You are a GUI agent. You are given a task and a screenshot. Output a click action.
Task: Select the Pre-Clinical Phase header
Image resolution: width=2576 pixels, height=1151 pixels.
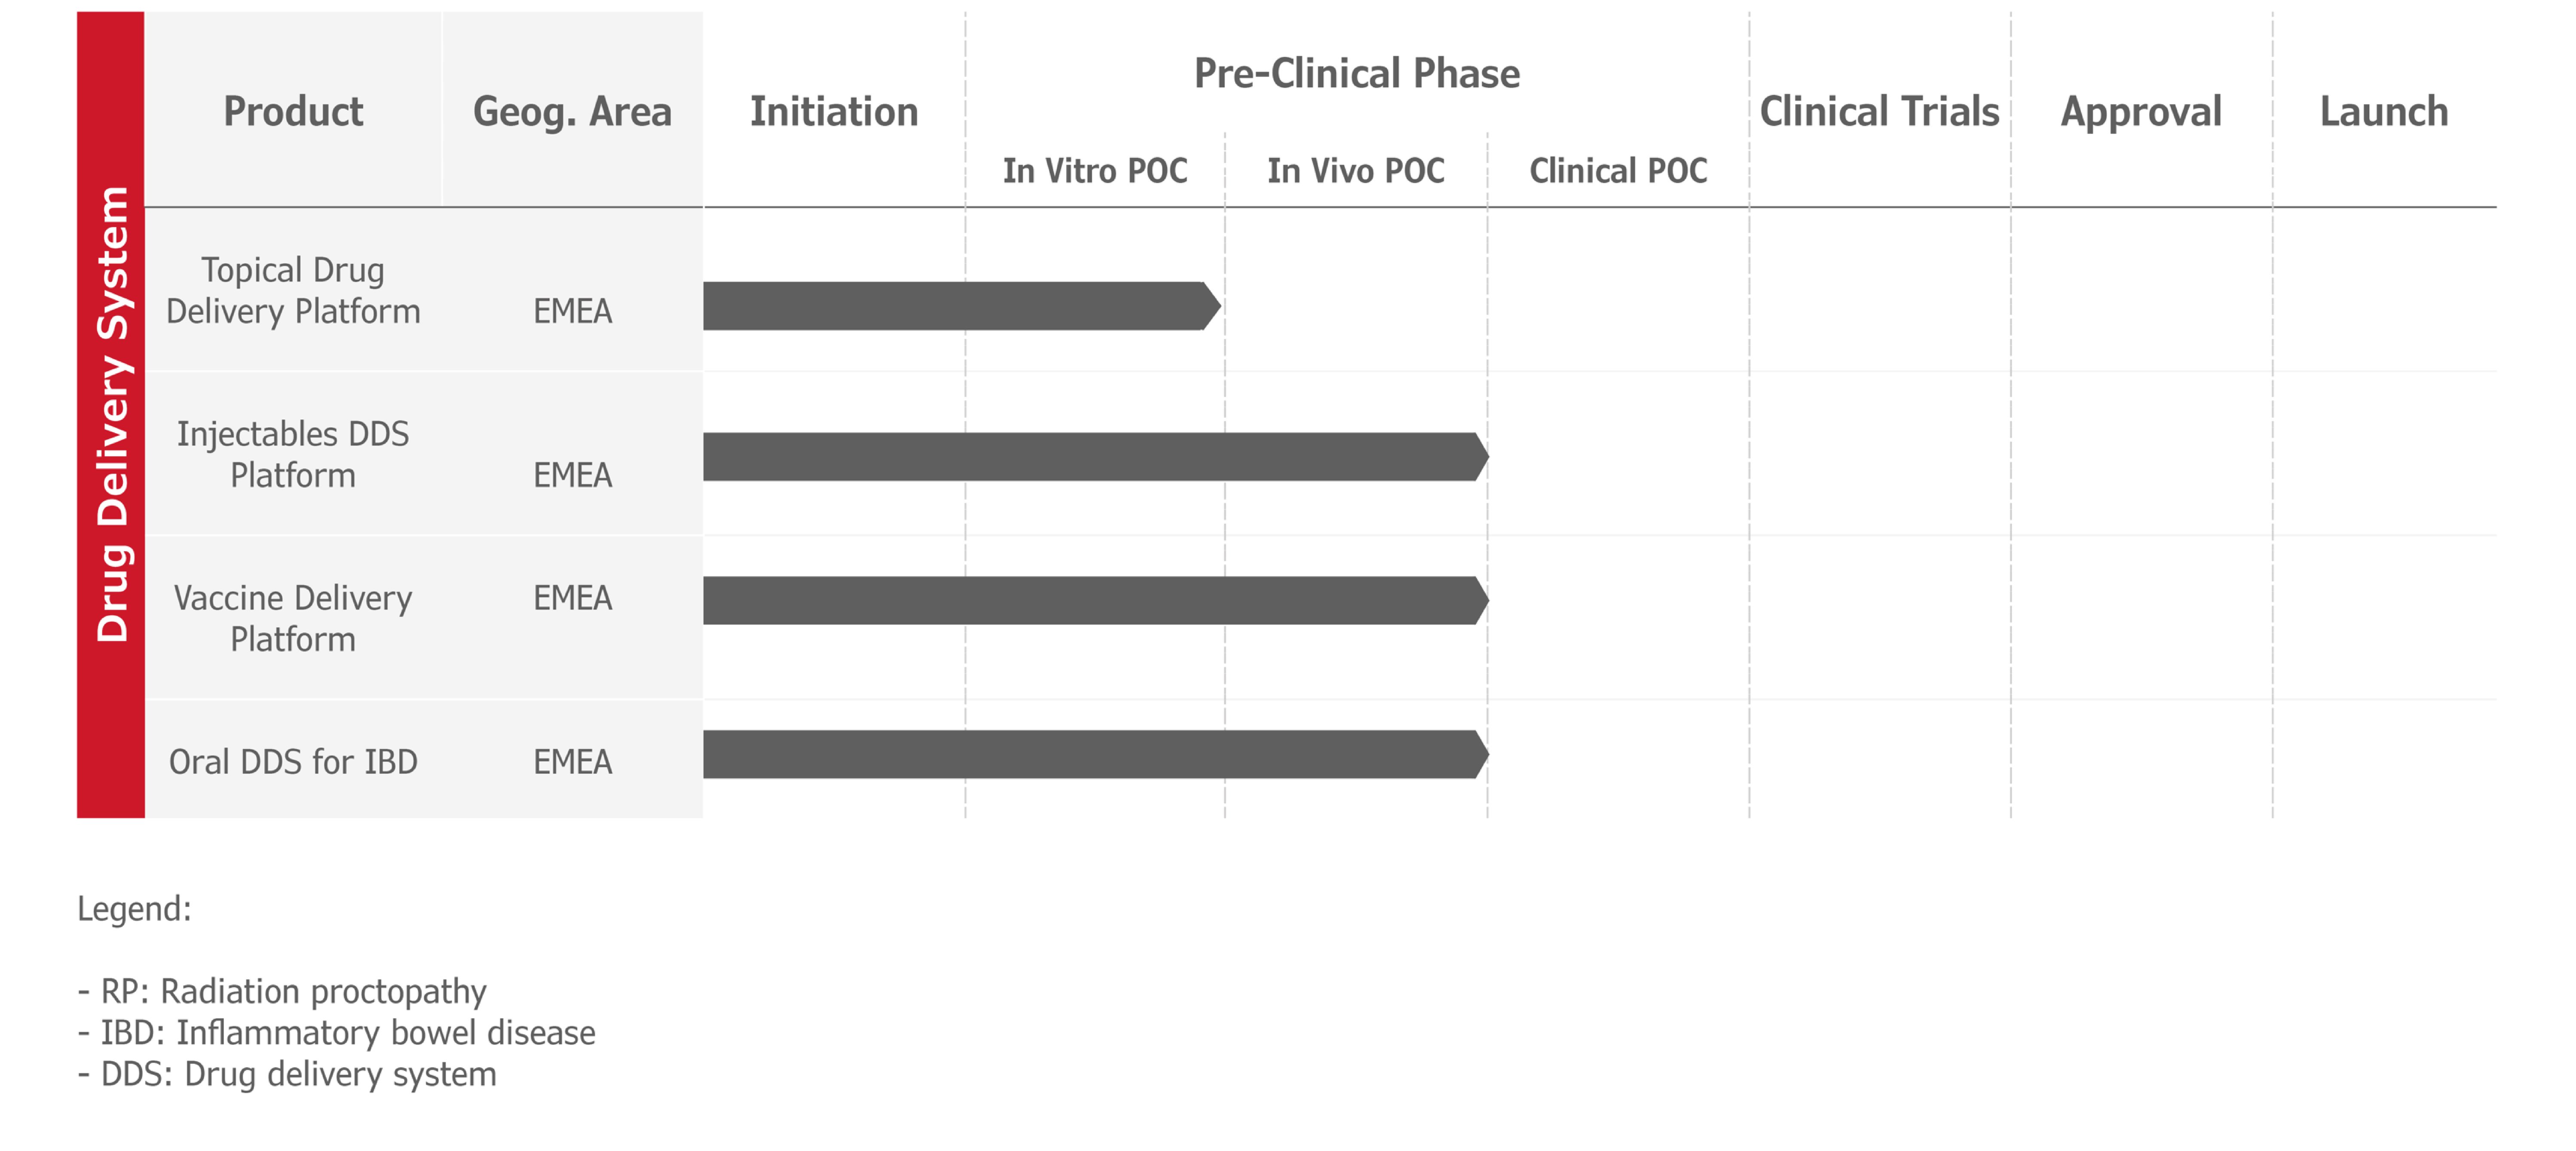(x=1357, y=73)
